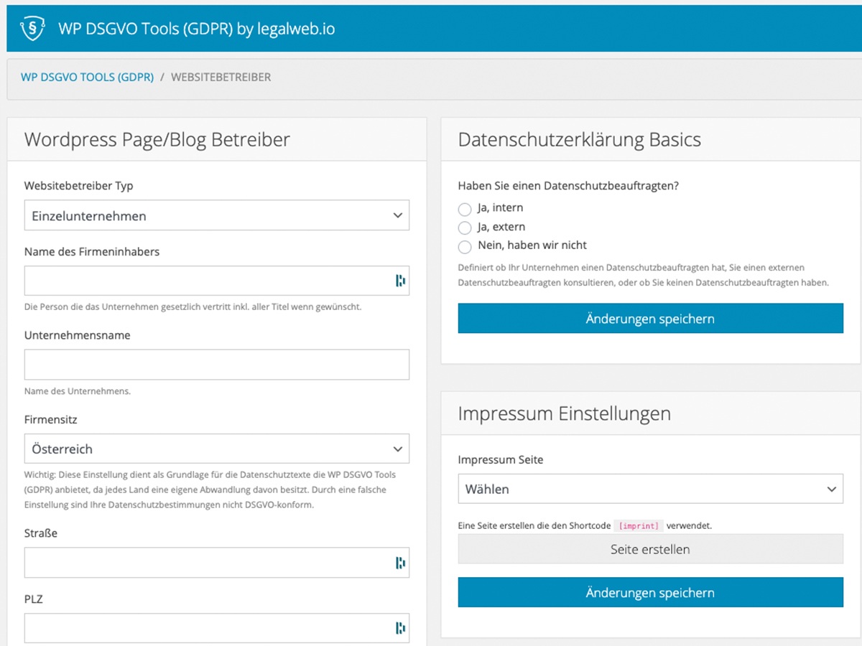Screen dimensions: 862x646
Task: Save changes in Datenschutzerklärung Basics panel
Action: tap(651, 318)
